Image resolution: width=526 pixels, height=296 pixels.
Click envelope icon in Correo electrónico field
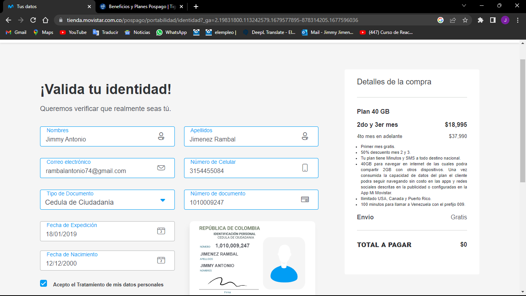(161, 168)
